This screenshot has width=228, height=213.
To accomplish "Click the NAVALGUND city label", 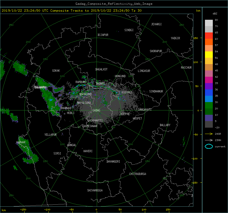I will pos(84,103).
